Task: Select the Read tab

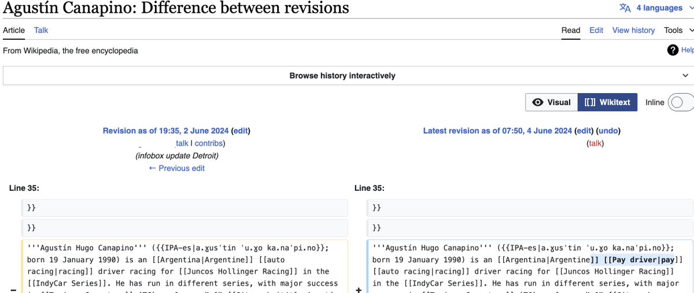Action: point(571,30)
